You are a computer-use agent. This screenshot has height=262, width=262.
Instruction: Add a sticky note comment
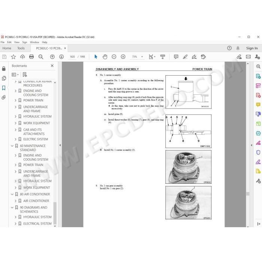[176, 57]
